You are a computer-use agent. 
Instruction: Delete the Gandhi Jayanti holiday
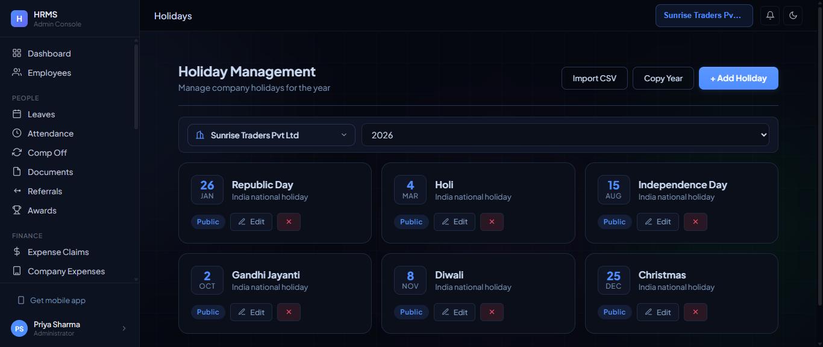tap(289, 312)
